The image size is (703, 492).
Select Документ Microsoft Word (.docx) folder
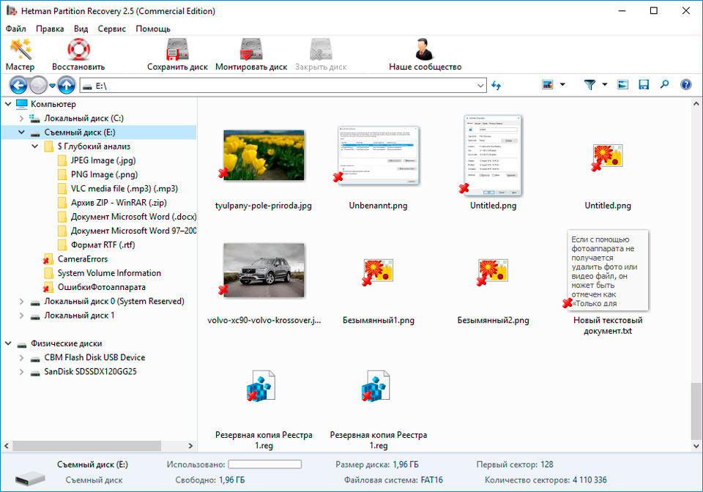click(127, 217)
